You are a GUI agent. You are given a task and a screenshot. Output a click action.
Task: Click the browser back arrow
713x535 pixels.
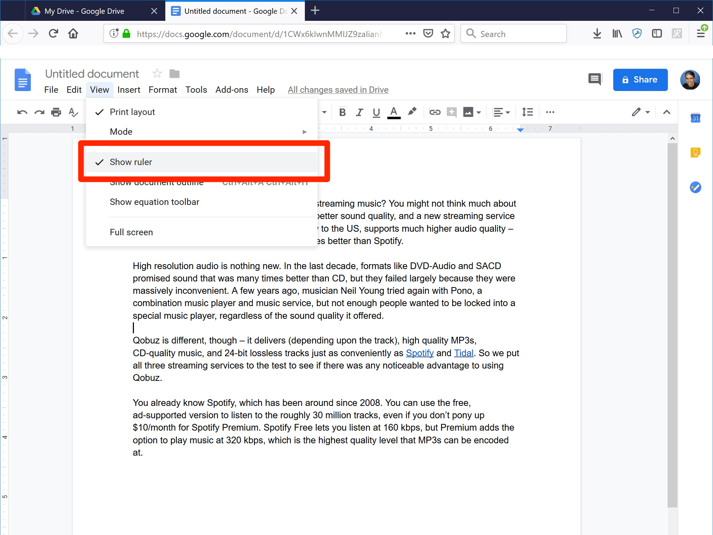click(x=13, y=34)
